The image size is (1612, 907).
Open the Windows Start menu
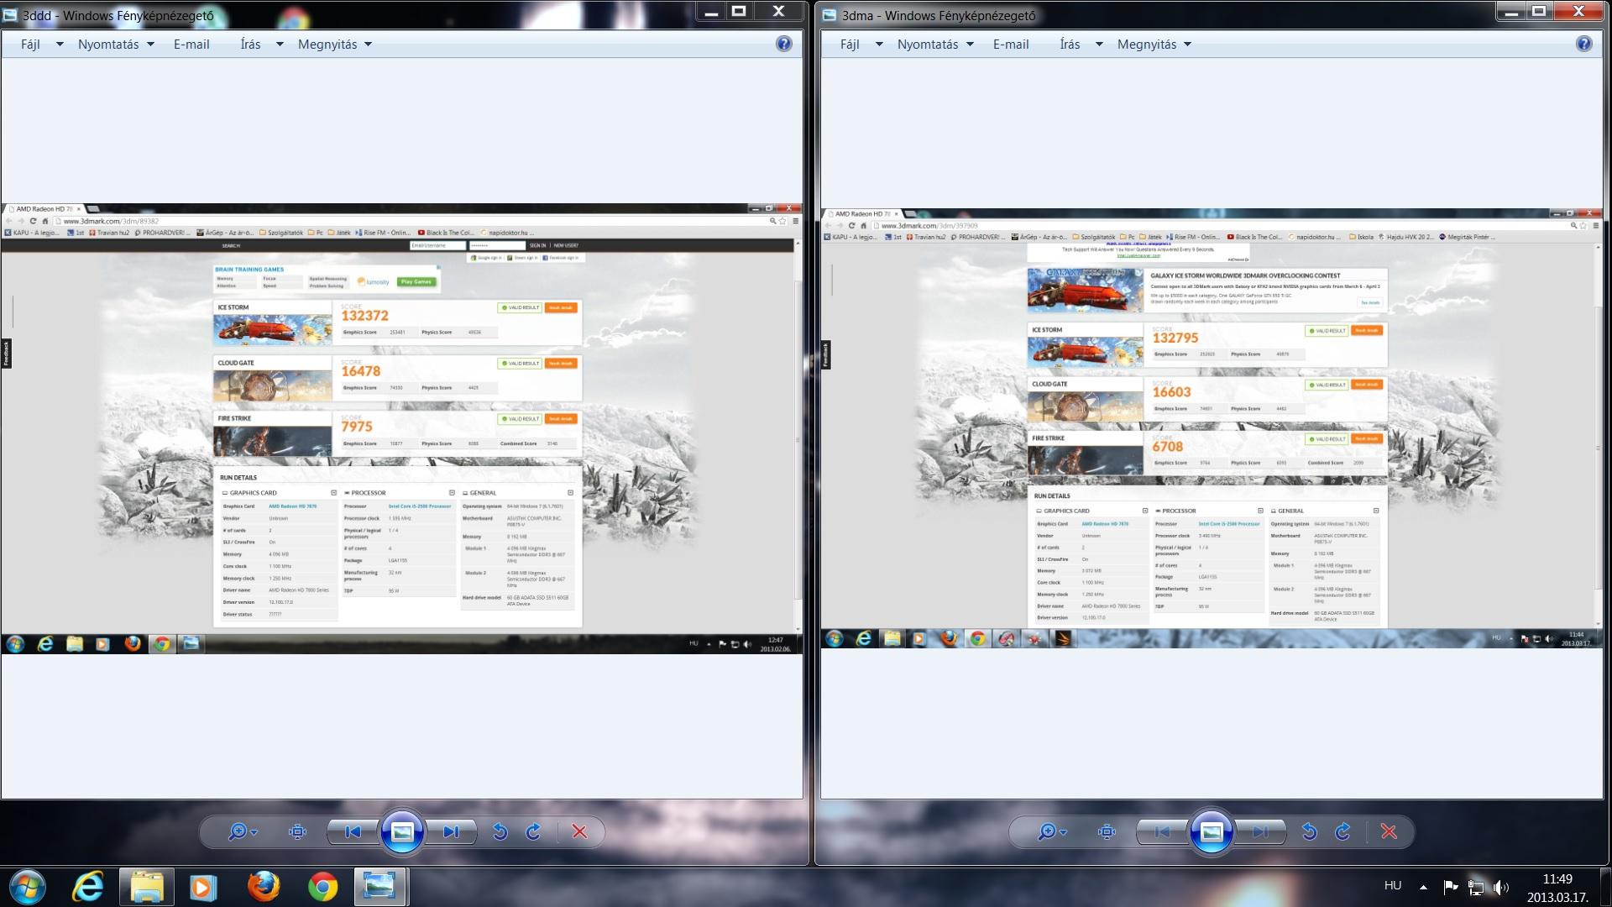click(x=28, y=887)
